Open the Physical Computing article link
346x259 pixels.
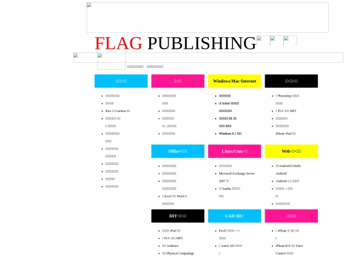[178, 253]
